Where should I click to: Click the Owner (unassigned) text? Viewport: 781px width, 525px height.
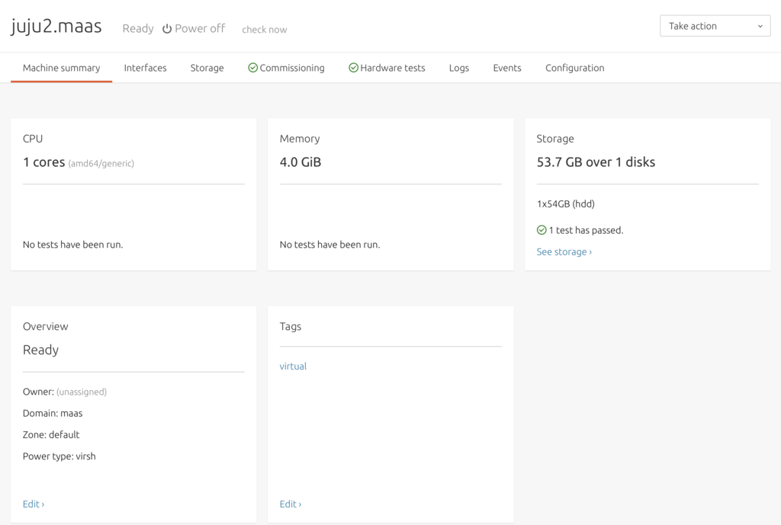pyautogui.click(x=65, y=392)
